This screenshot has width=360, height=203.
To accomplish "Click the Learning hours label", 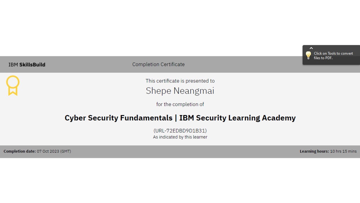I will click(314, 151).
